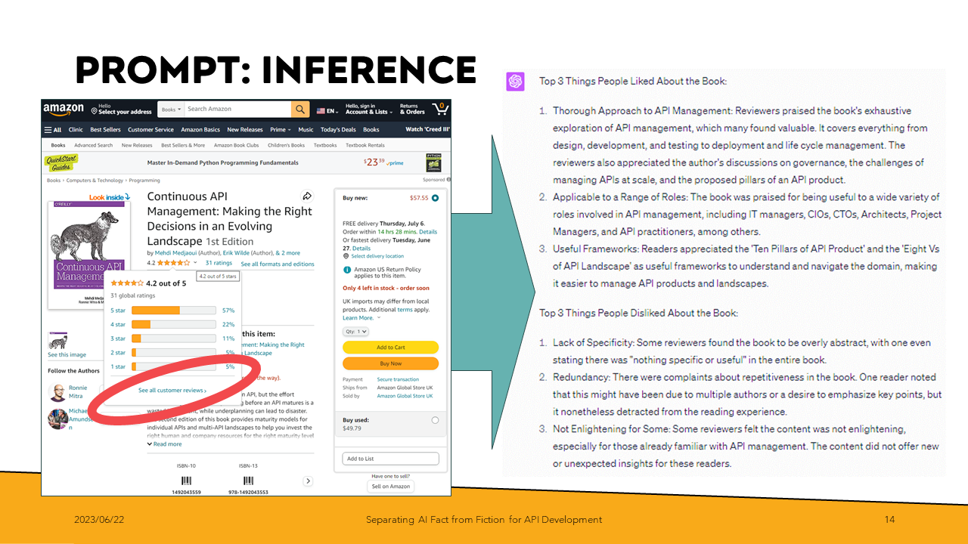Click the Python book ad thumbnail
The width and height of the screenshot is (968, 544).
(x=433, y=163)
